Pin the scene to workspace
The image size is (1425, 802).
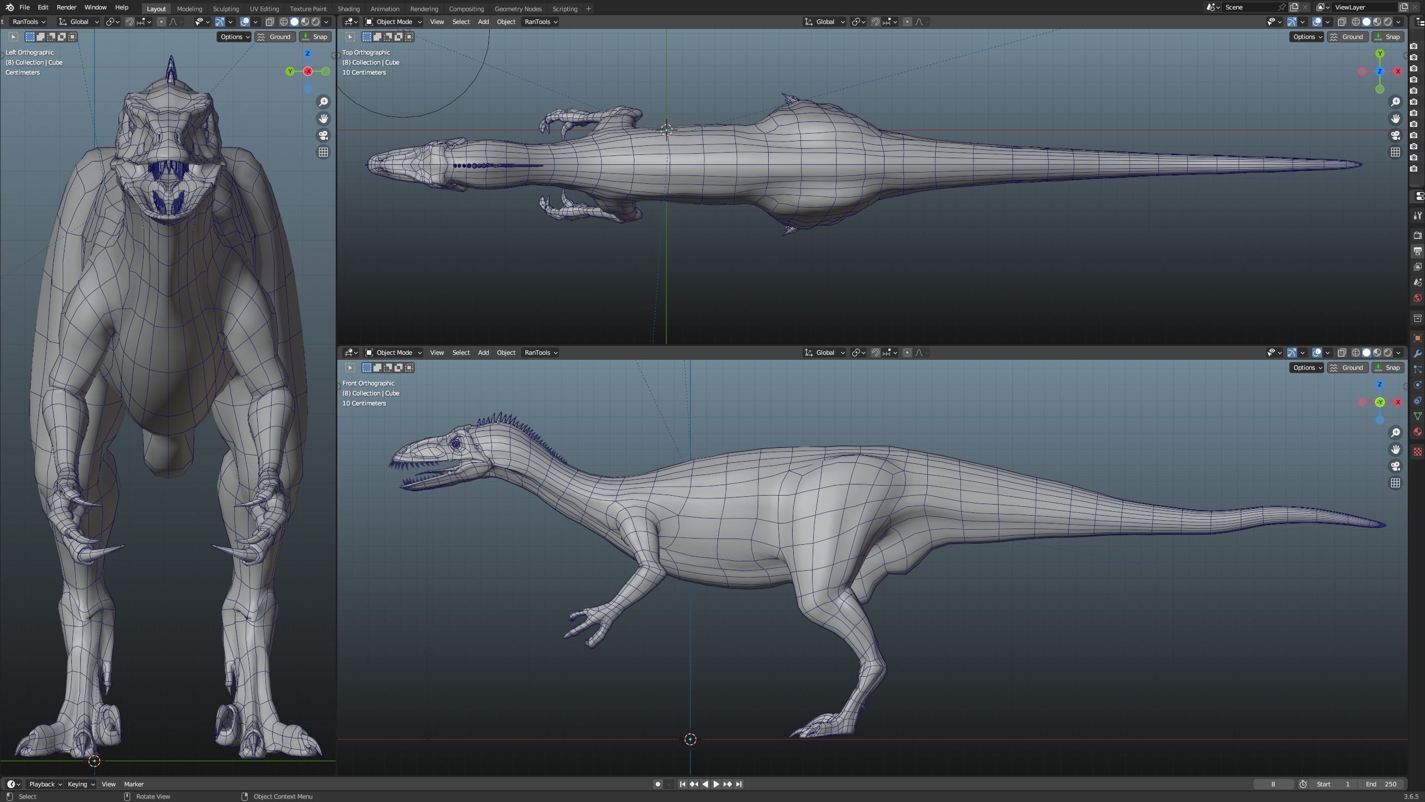click(x=1282, y=7)
